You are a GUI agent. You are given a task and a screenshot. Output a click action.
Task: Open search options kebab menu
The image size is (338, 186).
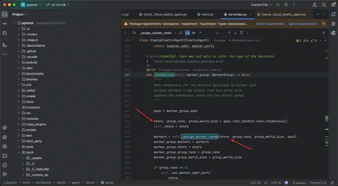[x=248, y=33]
